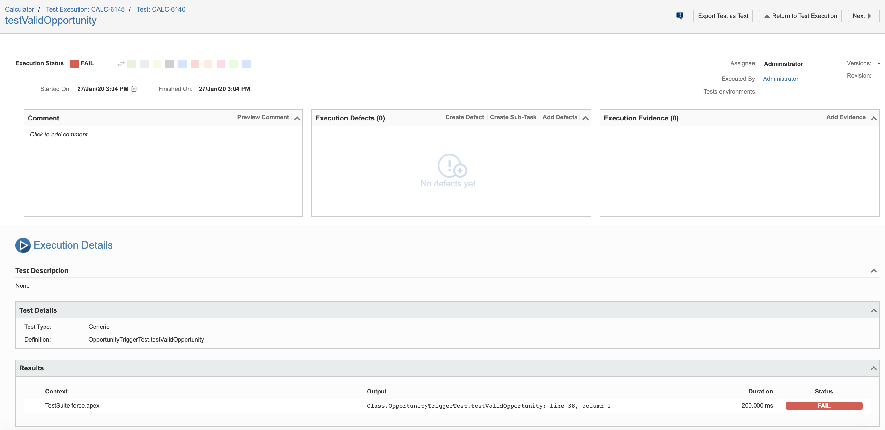
Task: Click Create Defect
Action: [465, 117]
